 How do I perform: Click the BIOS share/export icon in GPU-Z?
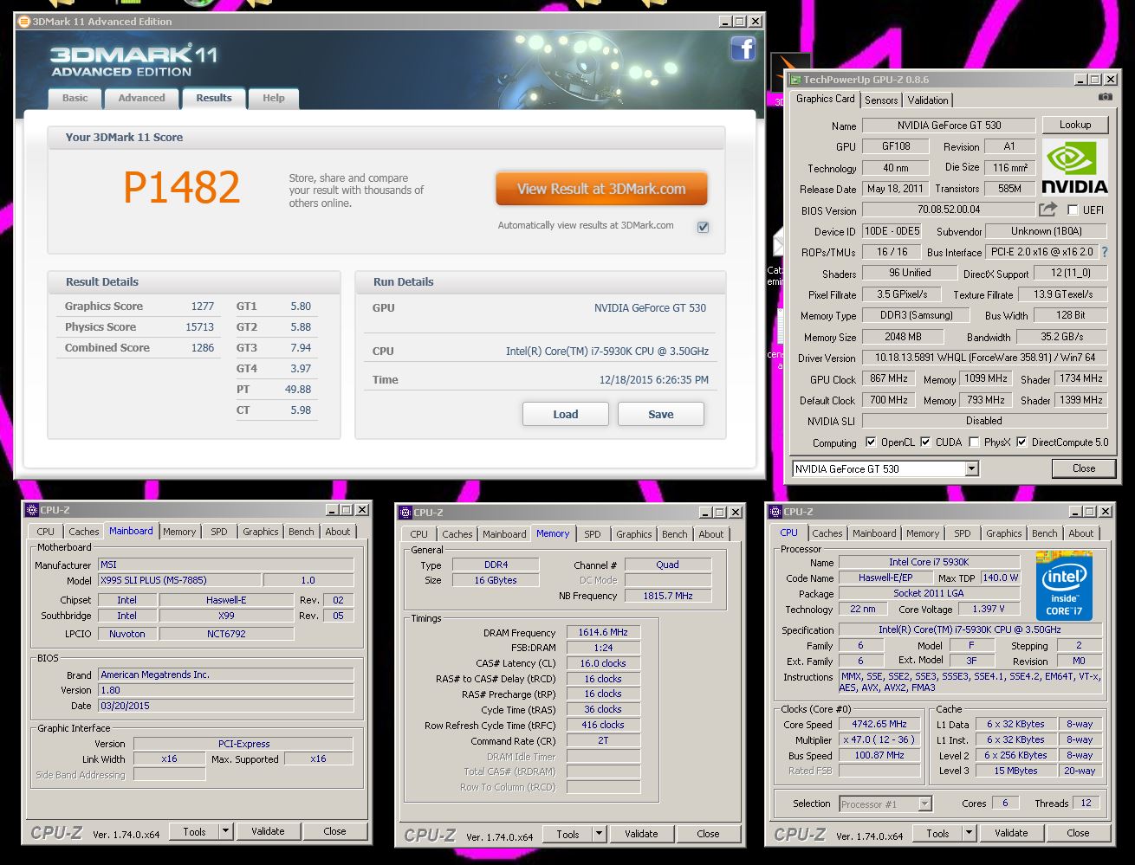pos(1047,210)
